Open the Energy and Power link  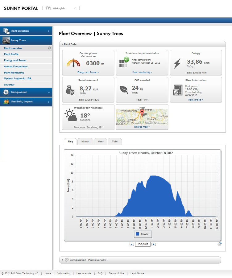(88, 73)
